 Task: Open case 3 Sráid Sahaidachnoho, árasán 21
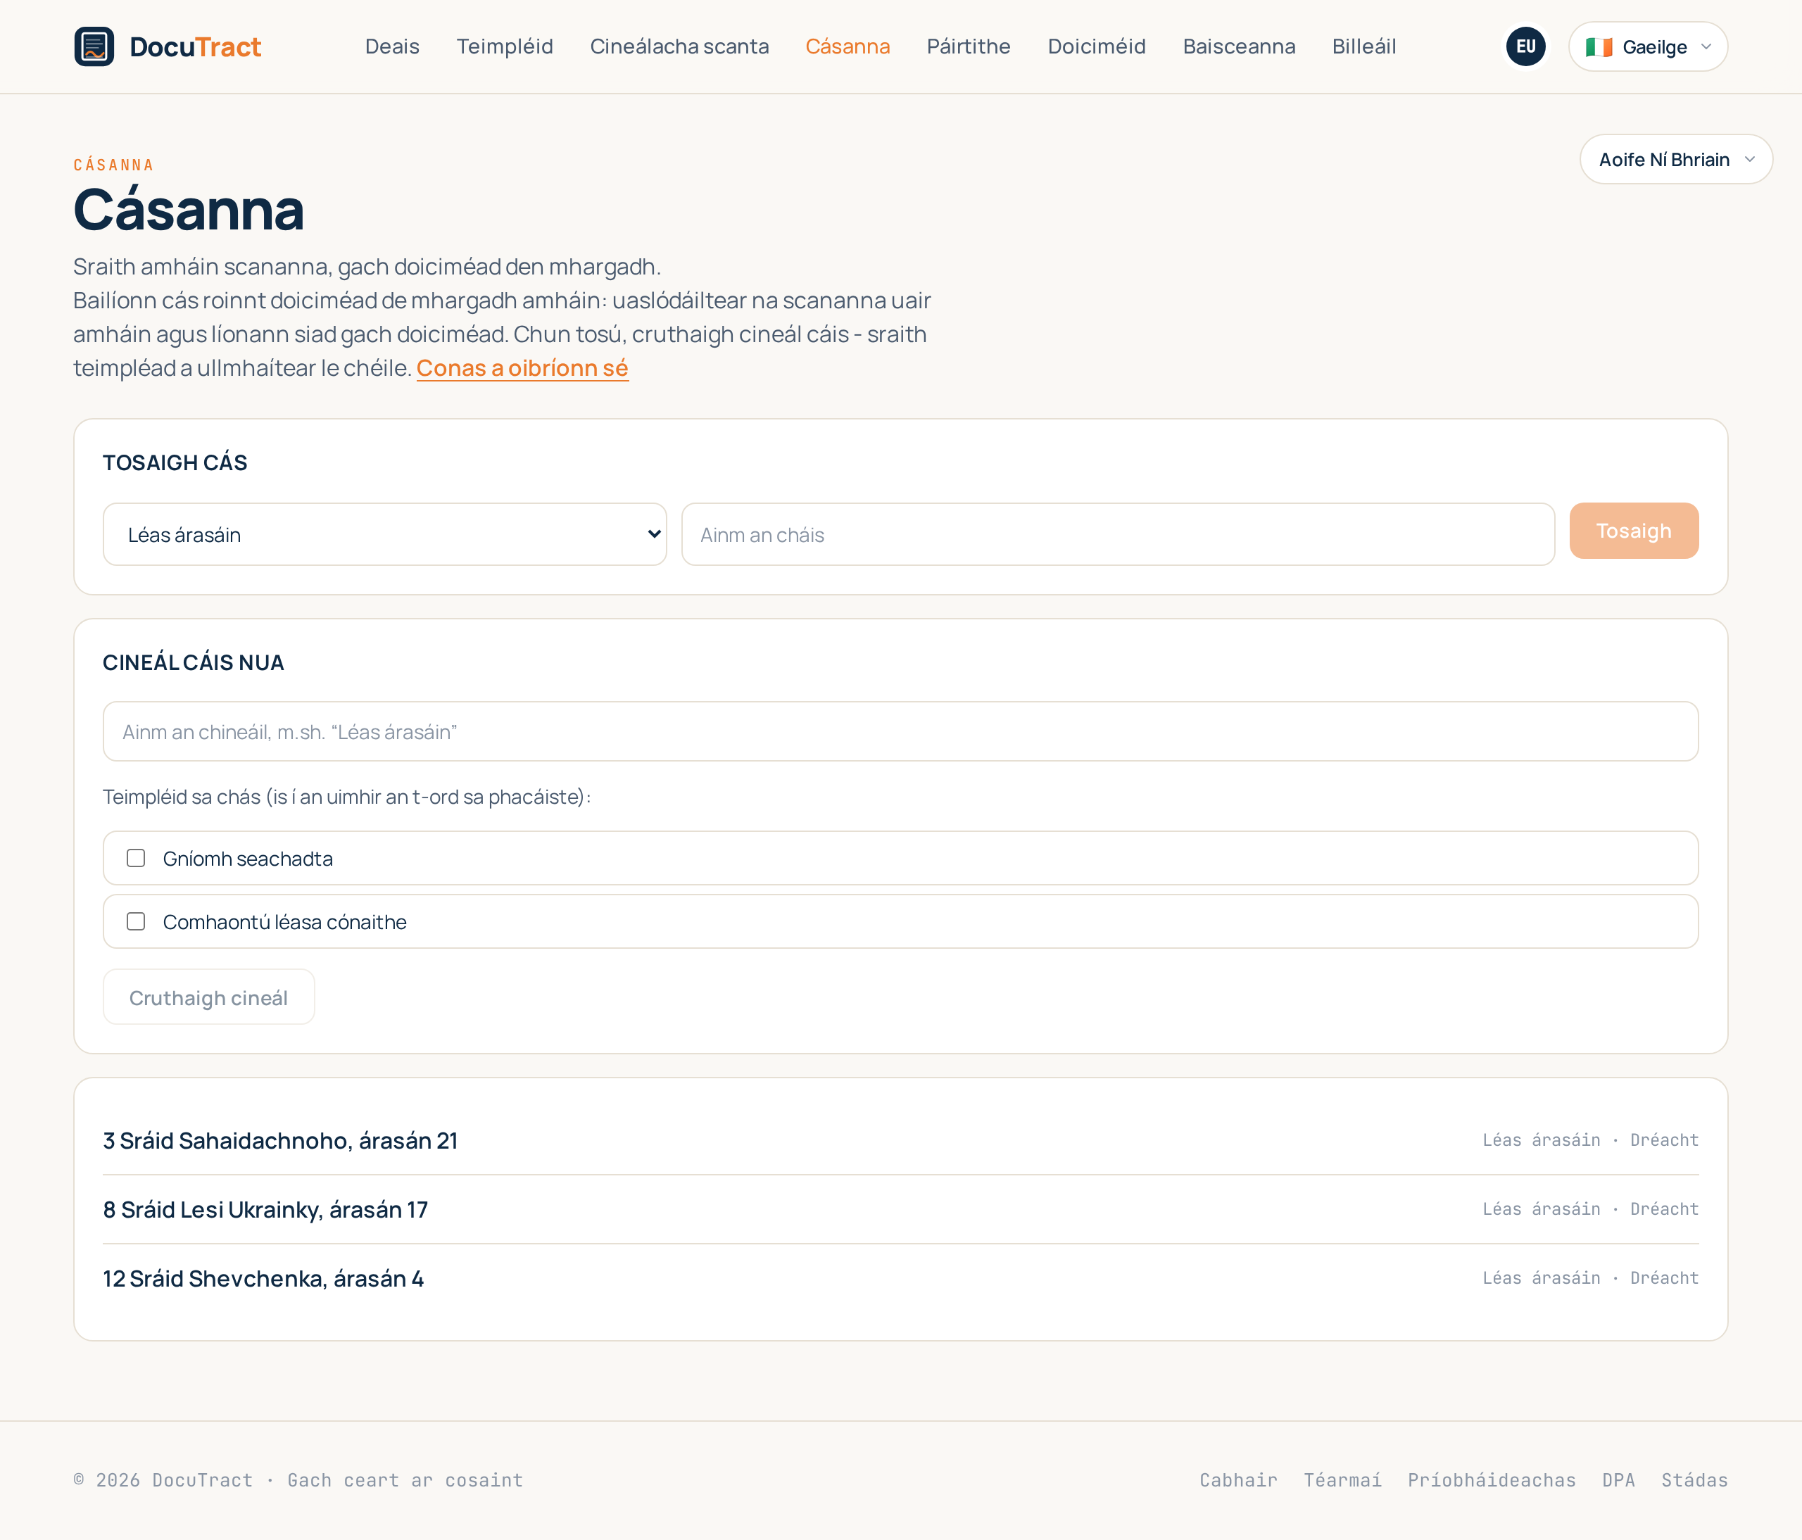pos(280,1140)
